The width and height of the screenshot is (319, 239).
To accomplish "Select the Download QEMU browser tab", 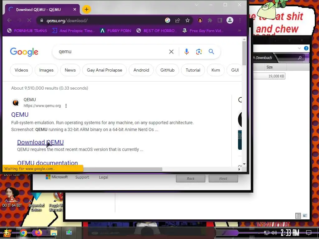I will (x=42, y=9).
